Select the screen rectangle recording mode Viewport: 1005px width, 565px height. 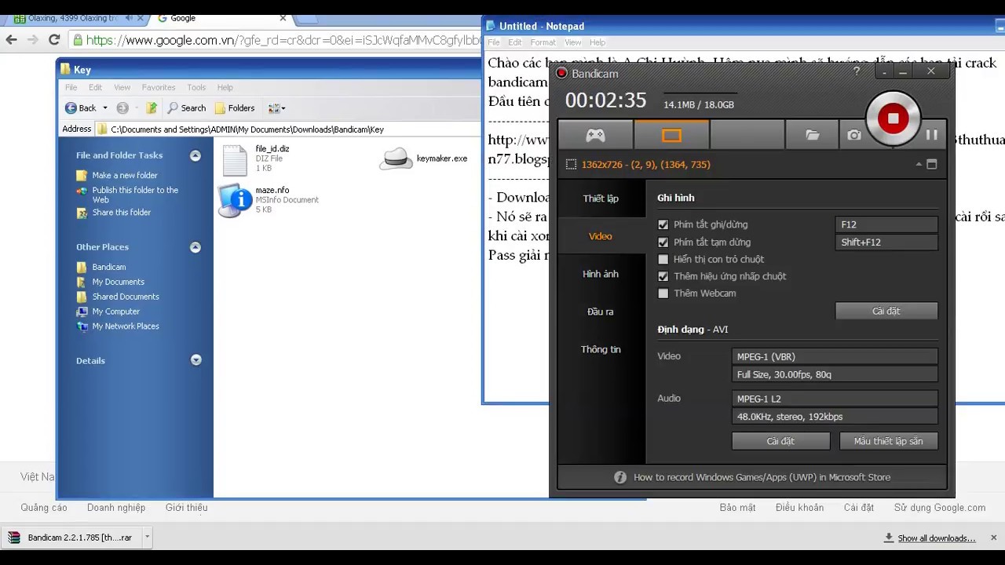(x=671, y=135)
